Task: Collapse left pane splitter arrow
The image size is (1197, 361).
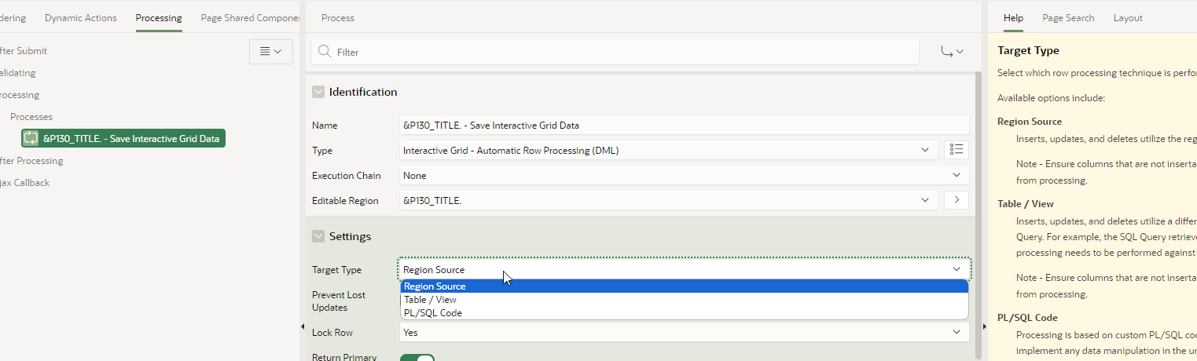Action: 302,326
